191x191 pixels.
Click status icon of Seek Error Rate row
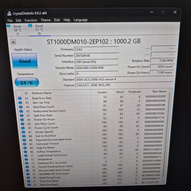[22, 116]
